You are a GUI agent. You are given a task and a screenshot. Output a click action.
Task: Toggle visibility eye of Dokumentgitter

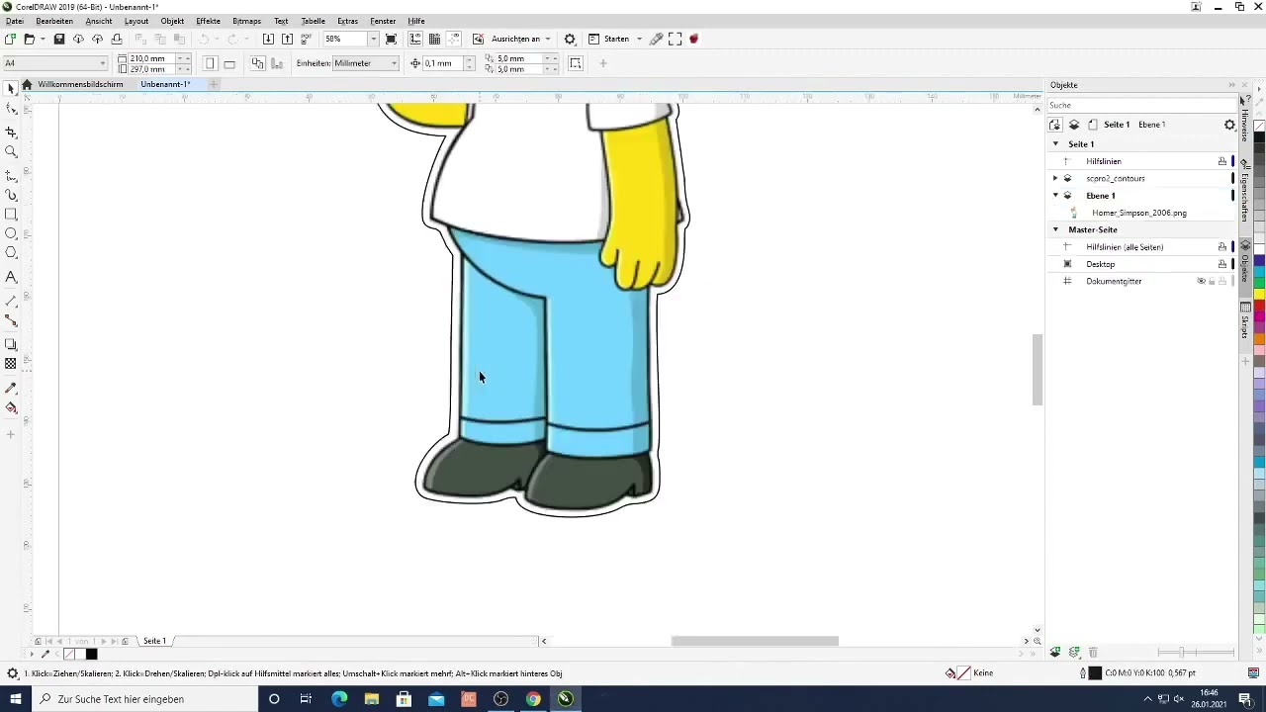pyautogui.click(x=1201, y=281)
